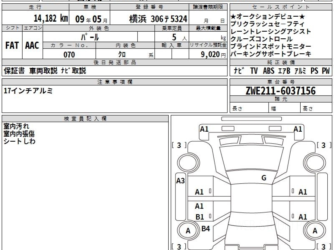Click the B4 damage mark on diagram
This screenshot has height=250, width=334.
(206, 229)
